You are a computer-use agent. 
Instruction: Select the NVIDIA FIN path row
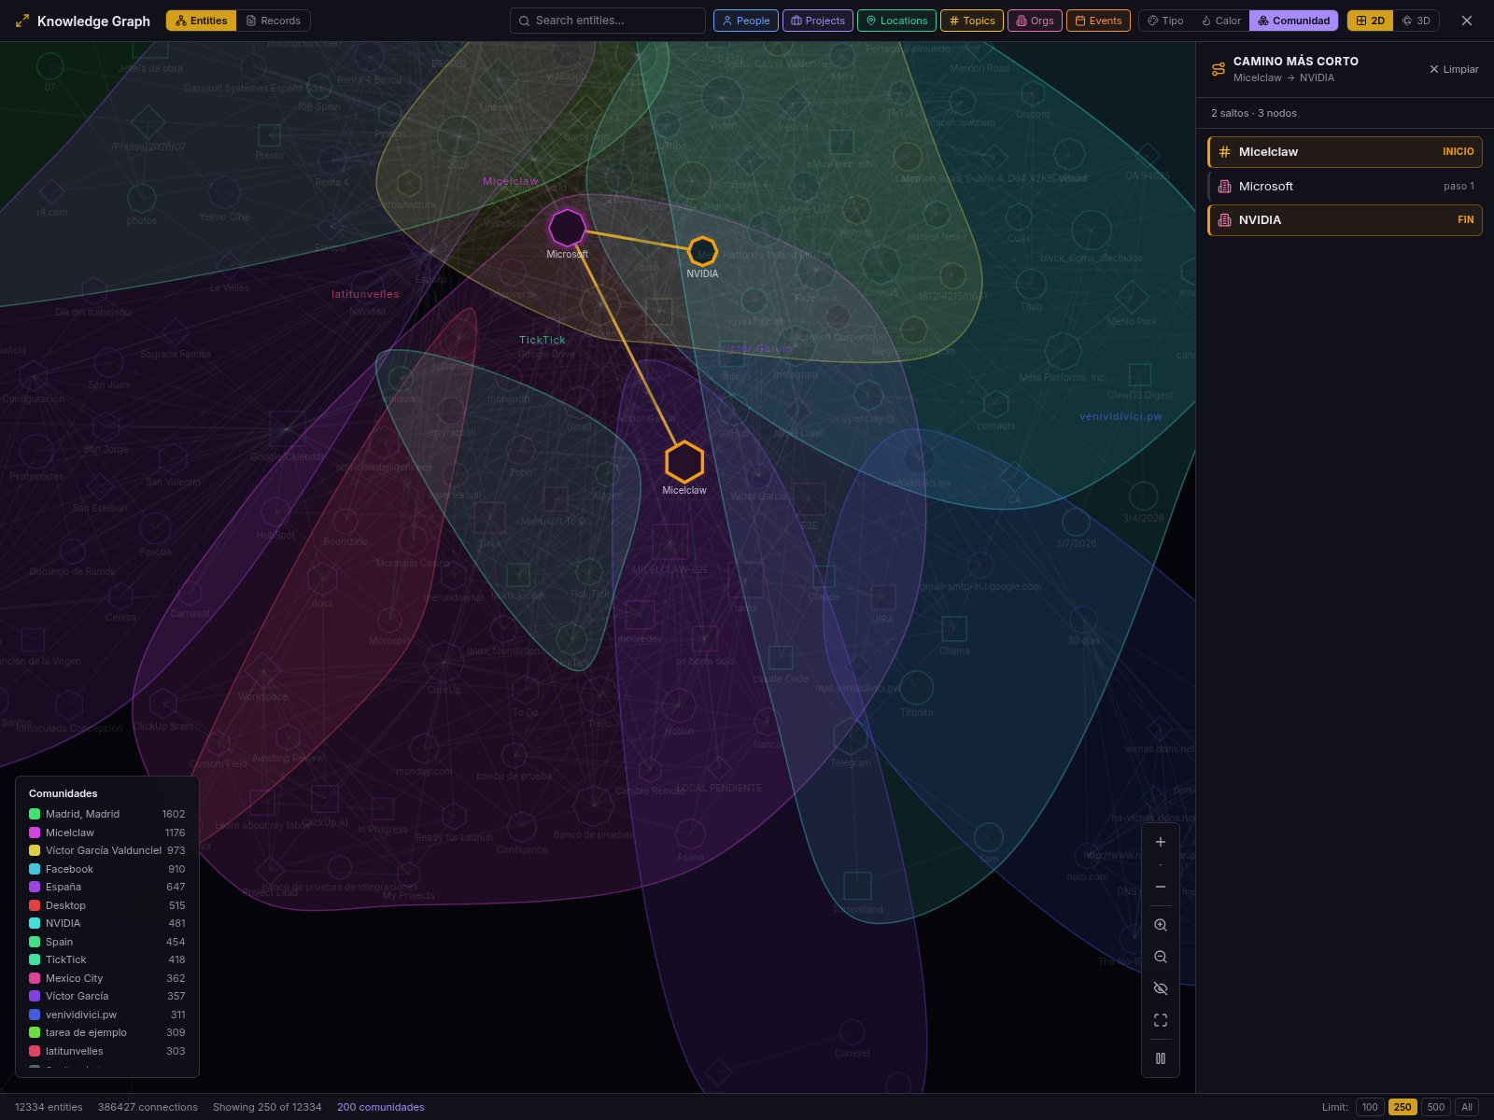(1345, 220)
